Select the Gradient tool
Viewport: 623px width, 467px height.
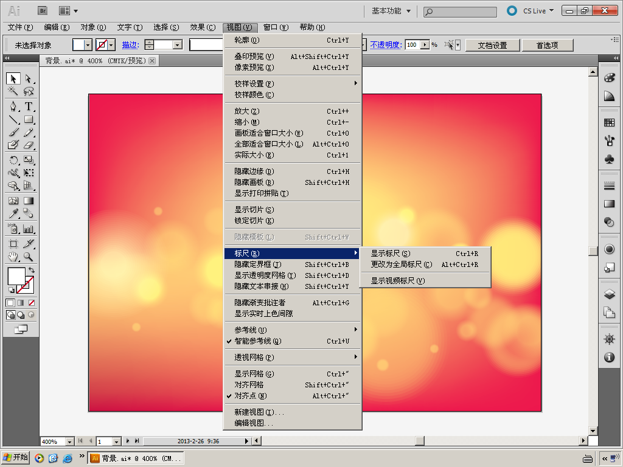pos(28,201)
